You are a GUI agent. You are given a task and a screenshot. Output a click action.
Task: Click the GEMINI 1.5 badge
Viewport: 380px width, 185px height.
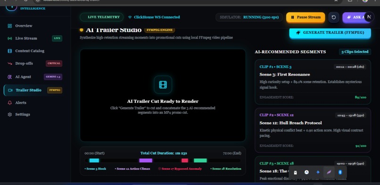point(53,77)
